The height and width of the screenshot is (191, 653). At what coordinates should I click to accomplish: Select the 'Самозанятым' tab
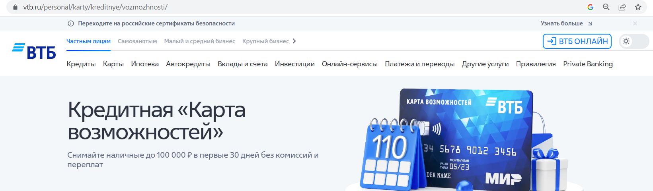pos(137,41)
